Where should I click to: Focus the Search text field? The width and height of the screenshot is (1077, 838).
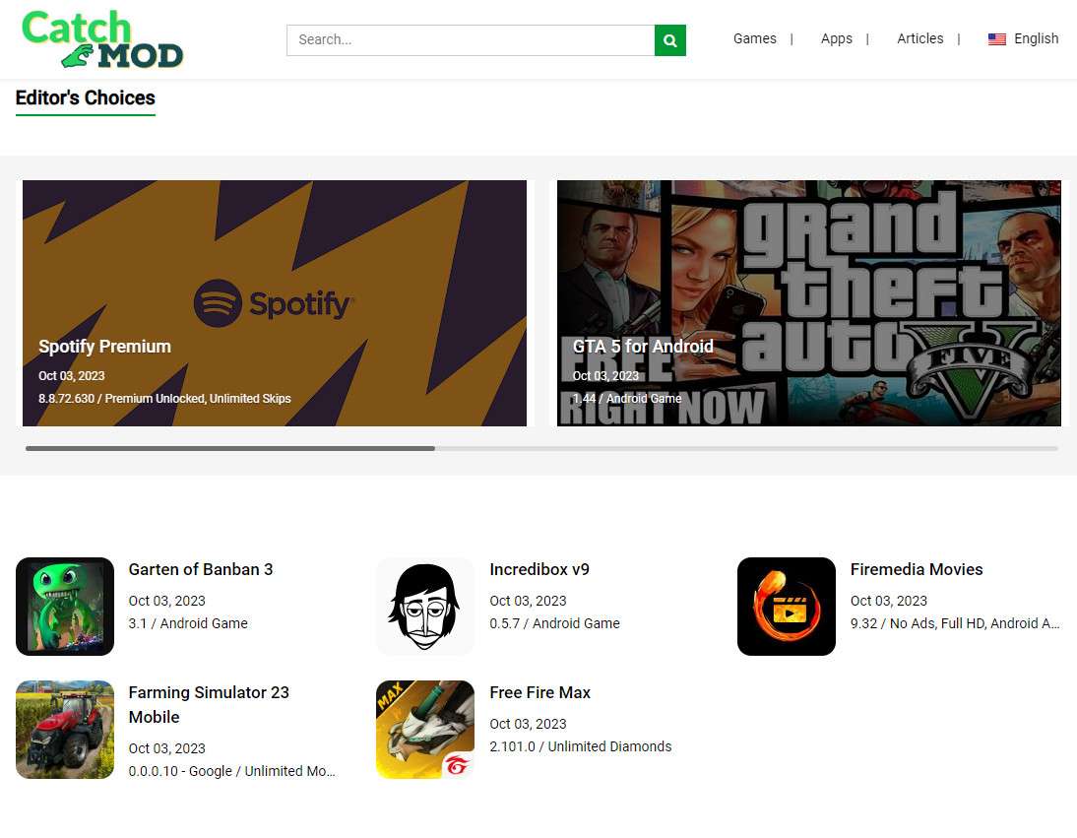pyautogui.click(x=471, y=40)
